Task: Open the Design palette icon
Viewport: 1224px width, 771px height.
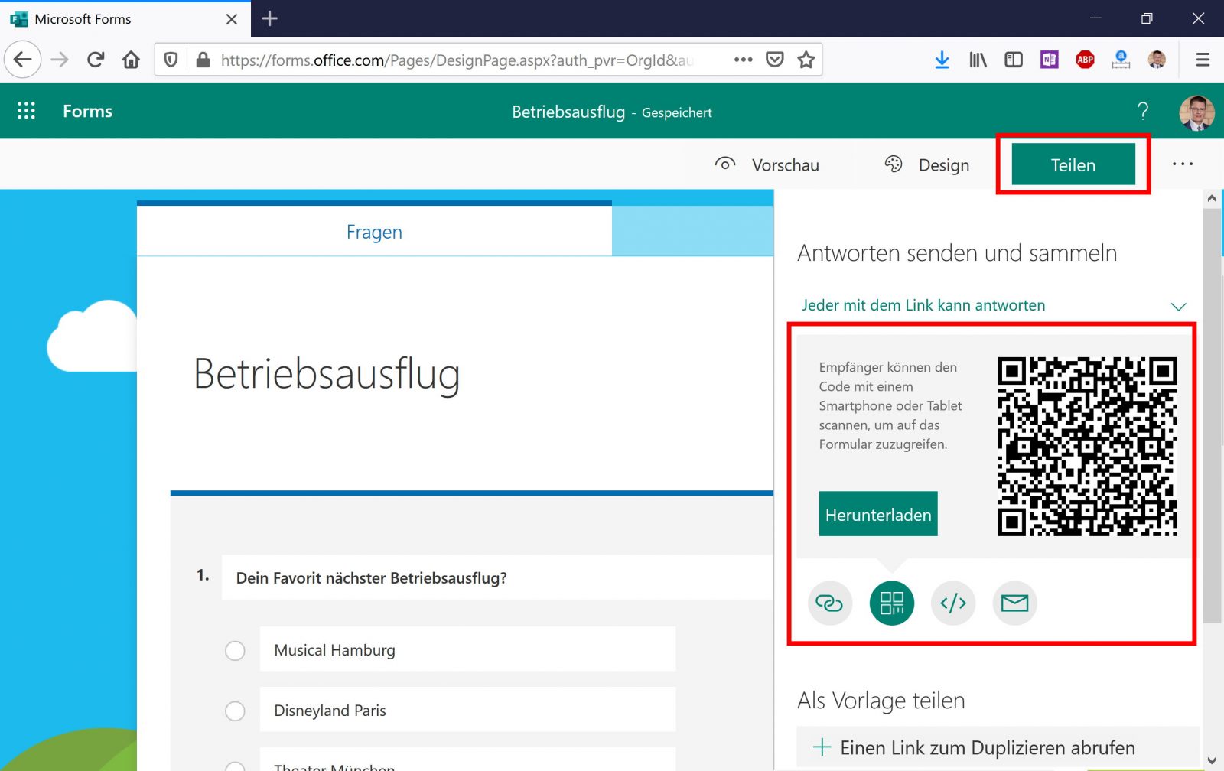Action: pos(892,164)
